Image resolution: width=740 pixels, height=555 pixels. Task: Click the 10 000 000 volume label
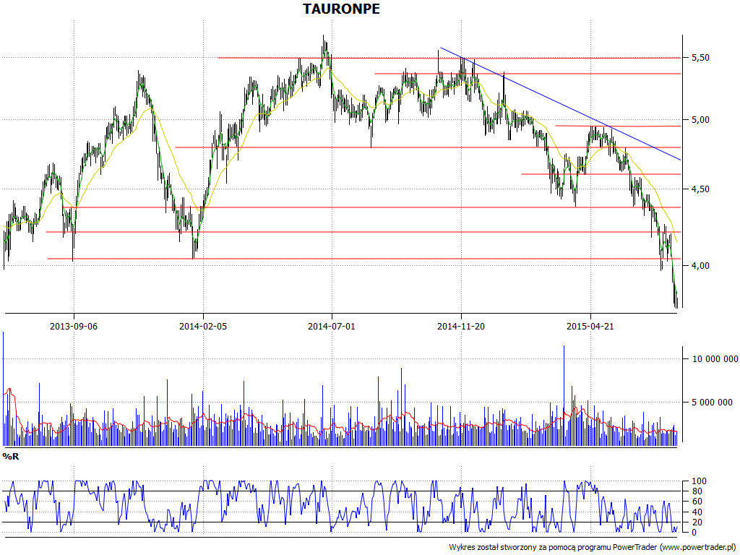(x=715, y=359)
